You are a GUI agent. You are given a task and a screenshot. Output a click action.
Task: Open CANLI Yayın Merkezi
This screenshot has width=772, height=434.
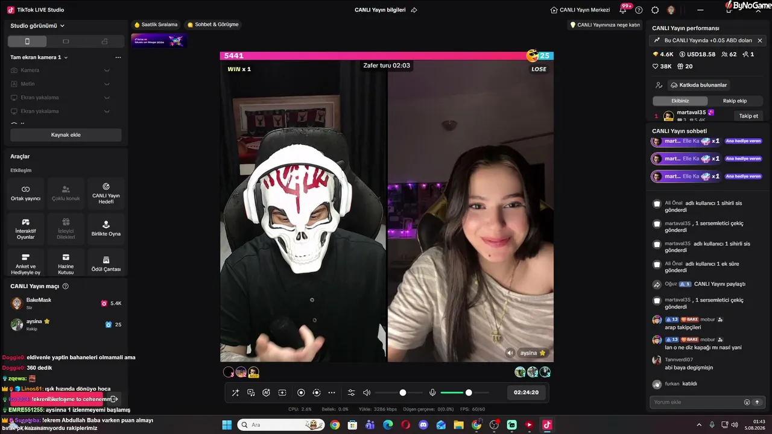click(x=580, y=10)
